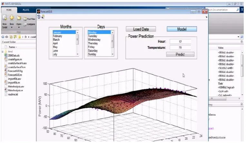The image size is (246, 143).
Task: Open the Open file dropdown in MATLAB
Action: coord(19,27)
